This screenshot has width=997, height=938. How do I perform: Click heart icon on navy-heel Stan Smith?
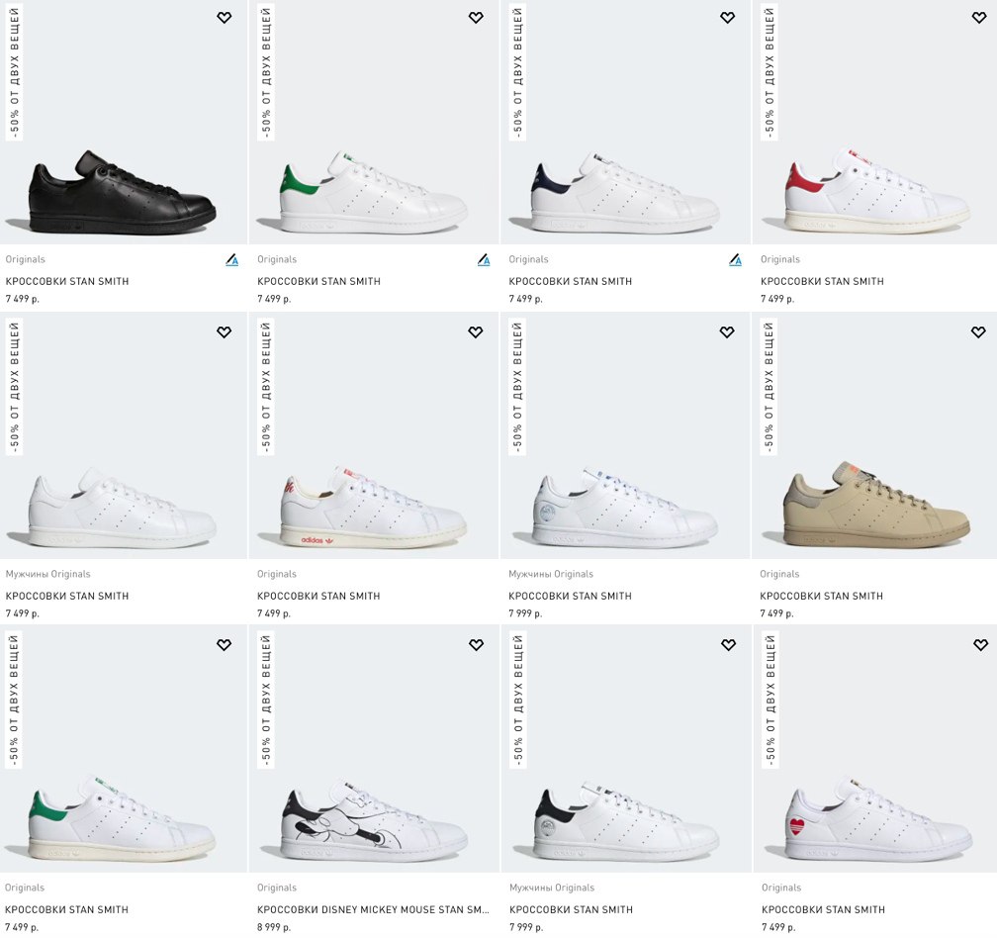[727, 18]
